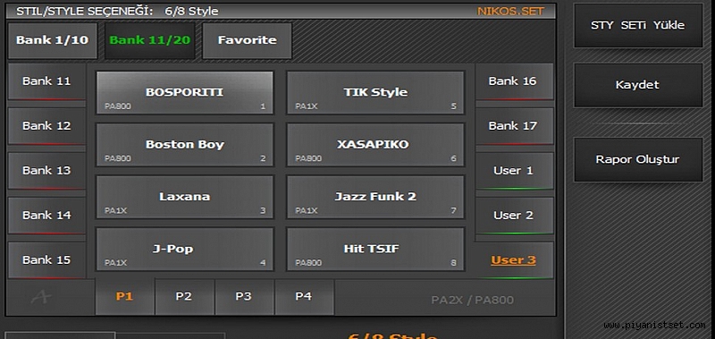Pick the Hit TSIF style
Viewport: 715px width, 339px height.
click(x=375, y=250)
